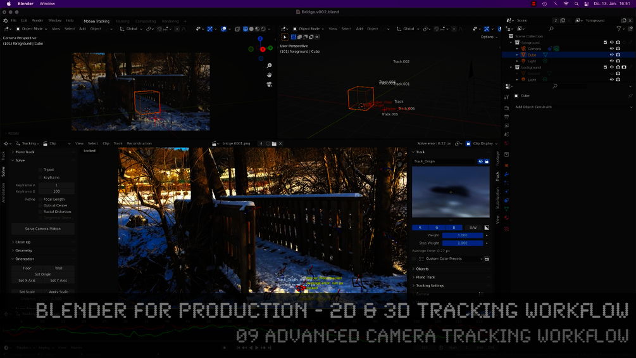Hide Cube with its eye icon in outliner
The height and width of the screenshot is (358, 636).
tap(612, 54)
